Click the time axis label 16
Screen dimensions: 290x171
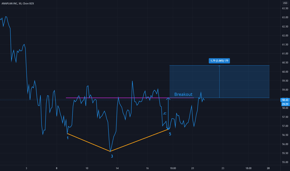[147, 168]
